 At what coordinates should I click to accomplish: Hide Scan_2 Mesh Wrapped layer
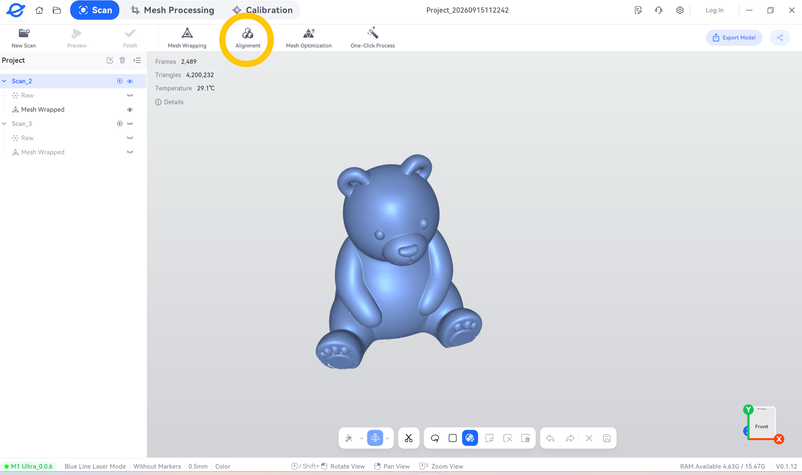(130, 110)
